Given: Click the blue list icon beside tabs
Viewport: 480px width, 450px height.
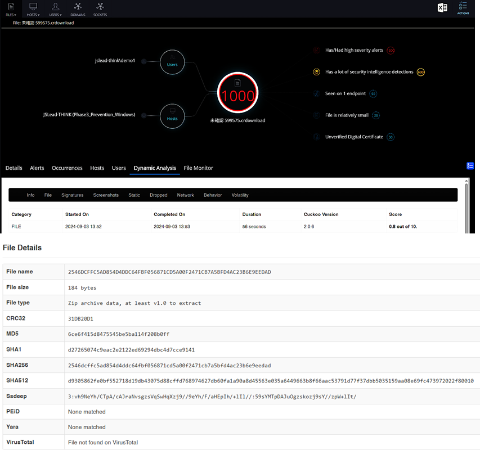Looking at the screenshot, I should tap(470, 165).
